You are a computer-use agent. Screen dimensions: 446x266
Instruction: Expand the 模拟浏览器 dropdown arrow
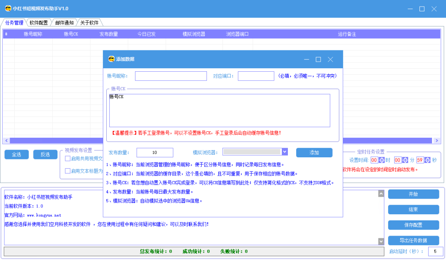(x=285, y=152)
